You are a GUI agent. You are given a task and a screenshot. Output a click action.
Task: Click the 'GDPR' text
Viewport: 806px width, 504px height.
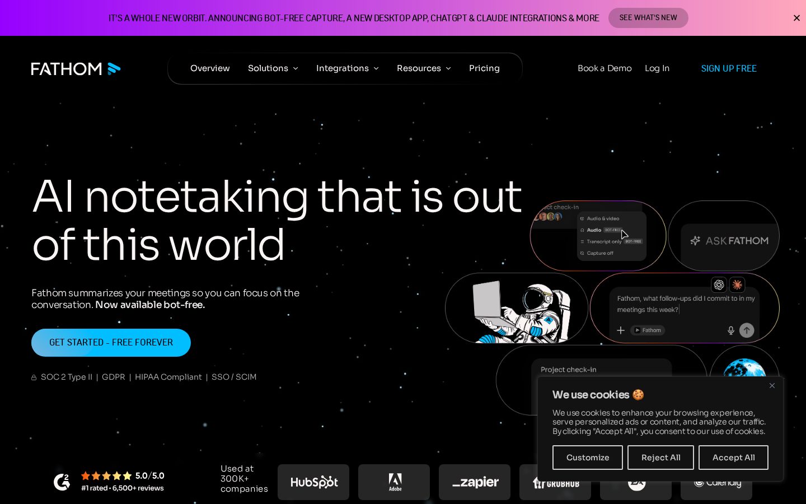[x=114, y=377]
